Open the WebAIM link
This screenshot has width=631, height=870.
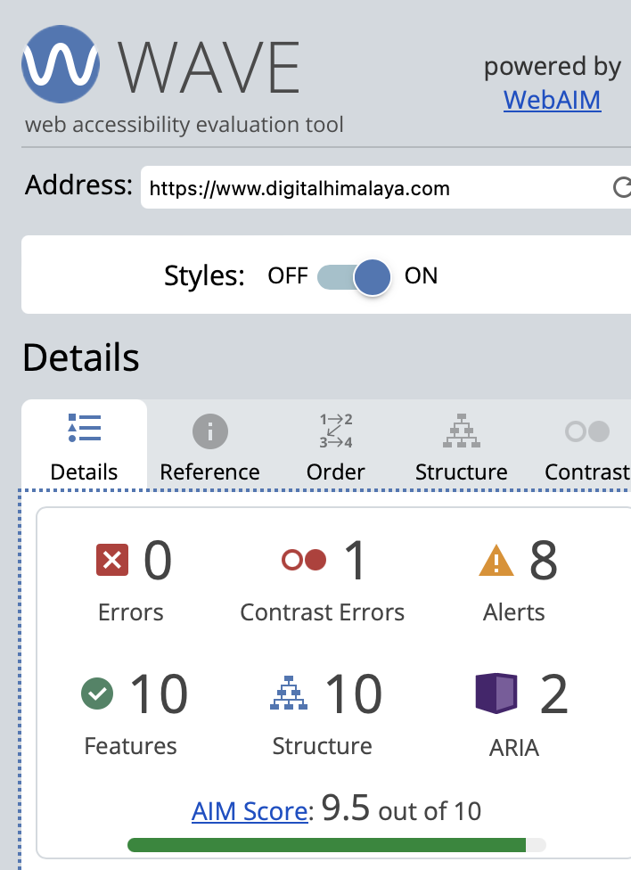pyautogui.click(x=553, y=101)
